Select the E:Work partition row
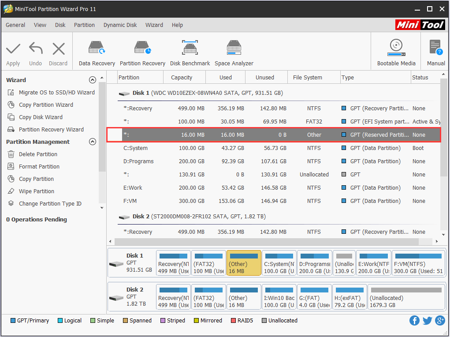The image size is (450, 337). coord(274,187)
